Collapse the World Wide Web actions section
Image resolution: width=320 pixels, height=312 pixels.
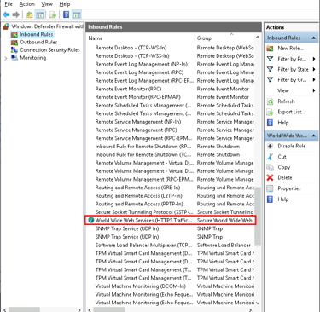pos(313,136)
